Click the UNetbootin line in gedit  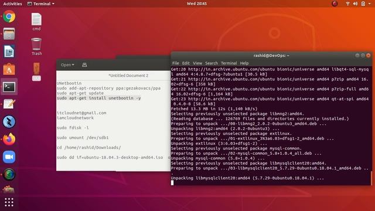tap(69, 83)
